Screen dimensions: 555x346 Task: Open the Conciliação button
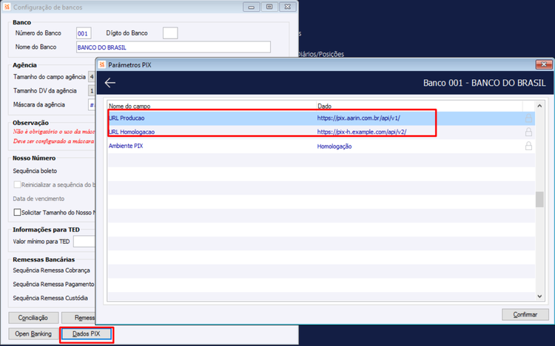tap(33, 318)
